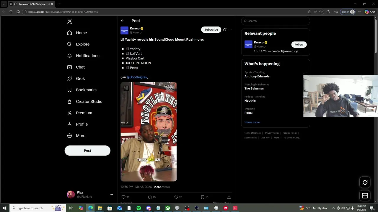Click the repost icon under post
This screenshot has height=212, width=378.
[150, 197]
